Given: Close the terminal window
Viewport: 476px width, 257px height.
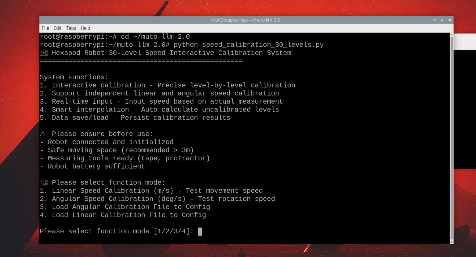Looking at the screenshot, I should tap(450, 20).
